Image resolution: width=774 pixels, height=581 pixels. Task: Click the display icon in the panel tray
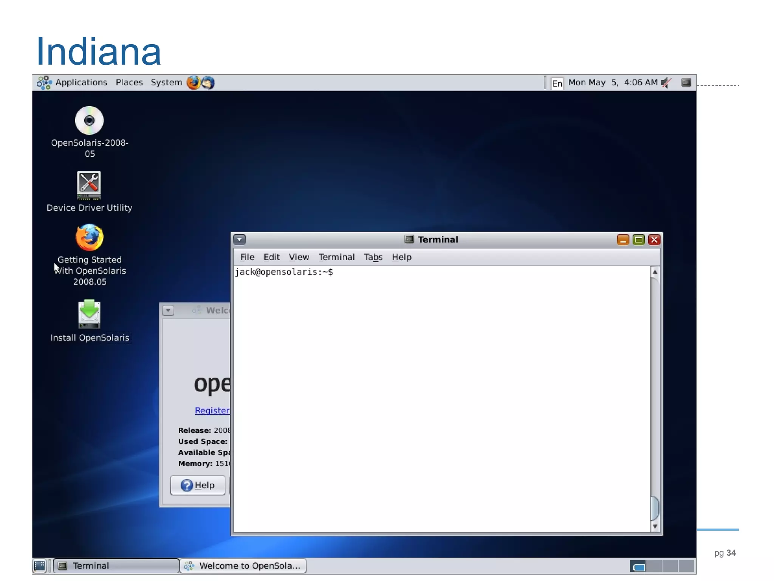[686, 82]
